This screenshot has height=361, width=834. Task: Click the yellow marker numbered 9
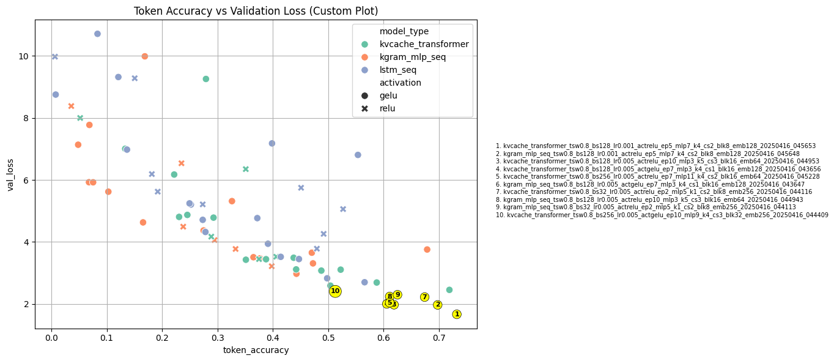tap(397, 295)
